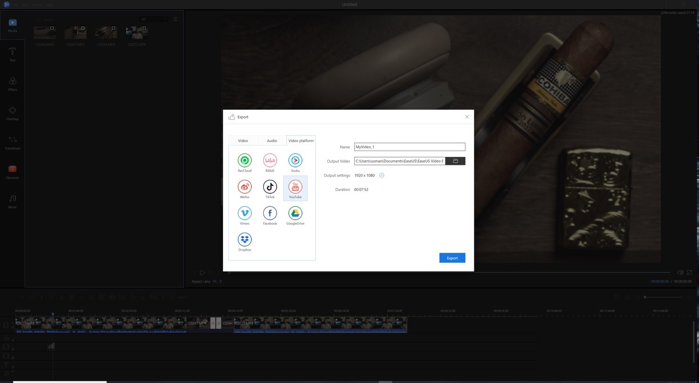Open the Help menu

(x=49, y=5)
